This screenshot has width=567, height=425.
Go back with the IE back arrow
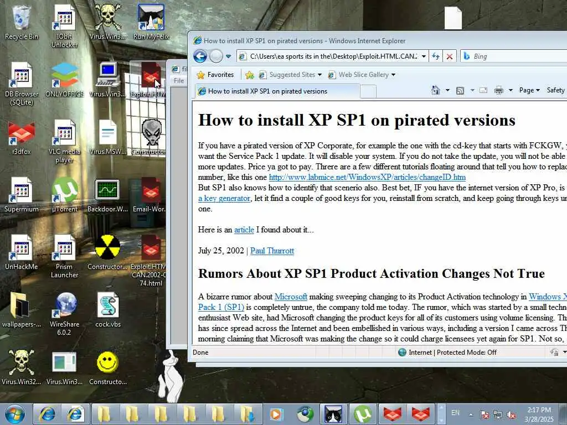click(200, 56)
